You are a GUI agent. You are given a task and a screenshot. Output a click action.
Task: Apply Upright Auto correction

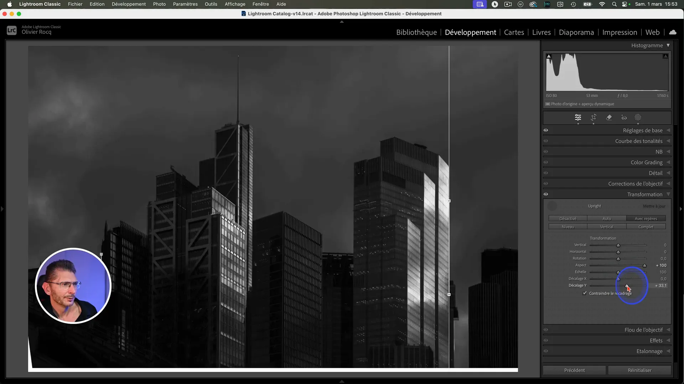[x=607, y=219]
